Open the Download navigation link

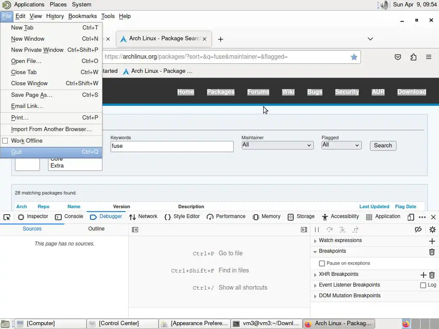412,92
